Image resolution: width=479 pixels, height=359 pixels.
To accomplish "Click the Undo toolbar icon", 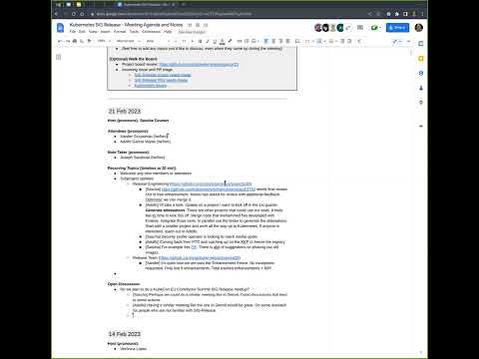I will (x=60, y=41).
